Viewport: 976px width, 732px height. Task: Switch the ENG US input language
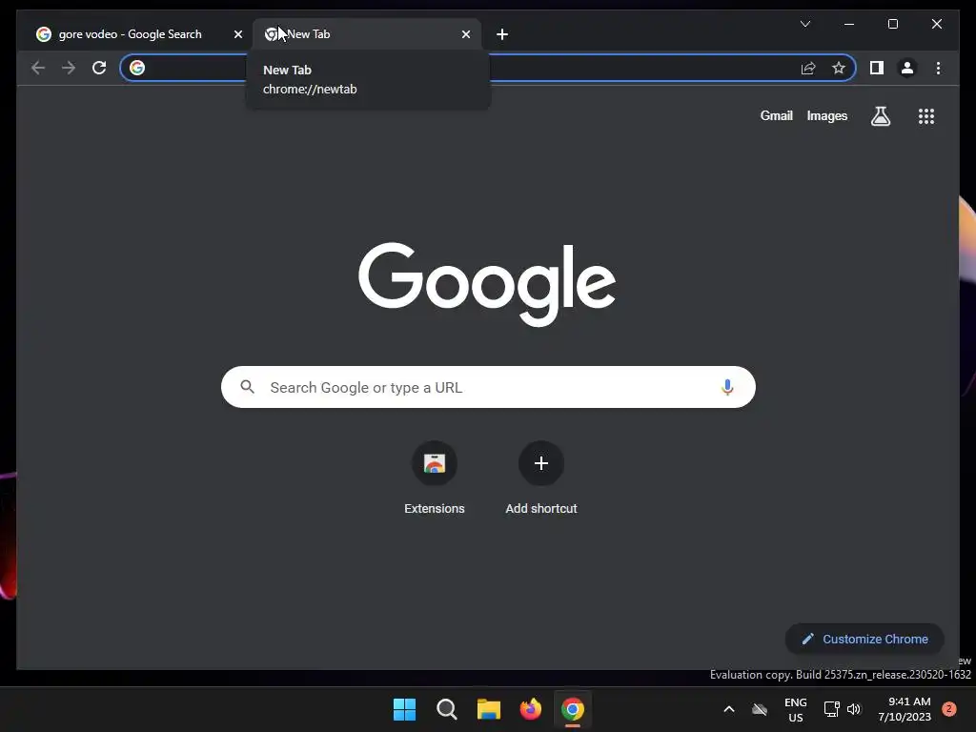(x=796, y=709)
